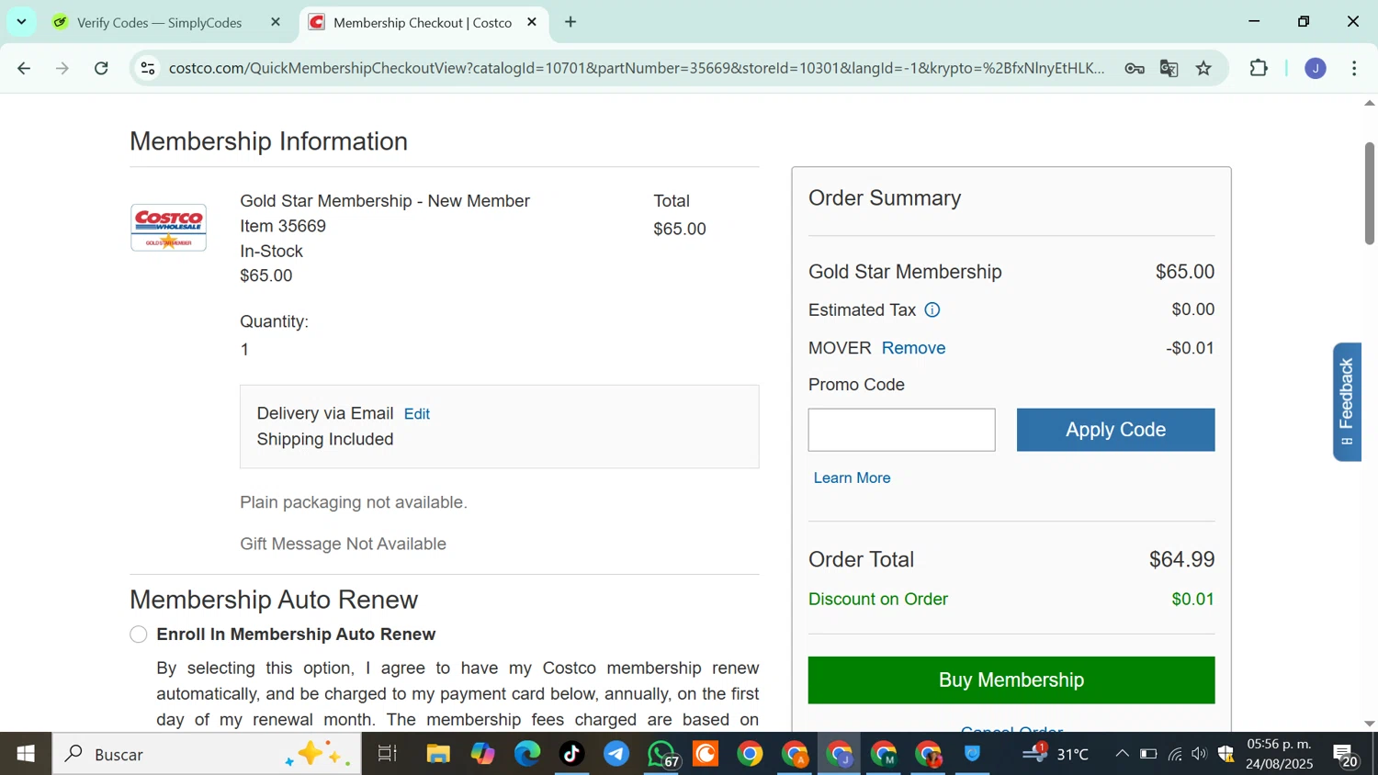Image resolution: width=1378 pixels, height=775 pixels.
Task: Open the Chrome three-dot menu
Action: pyautogui.click(x=1354, y=68)
